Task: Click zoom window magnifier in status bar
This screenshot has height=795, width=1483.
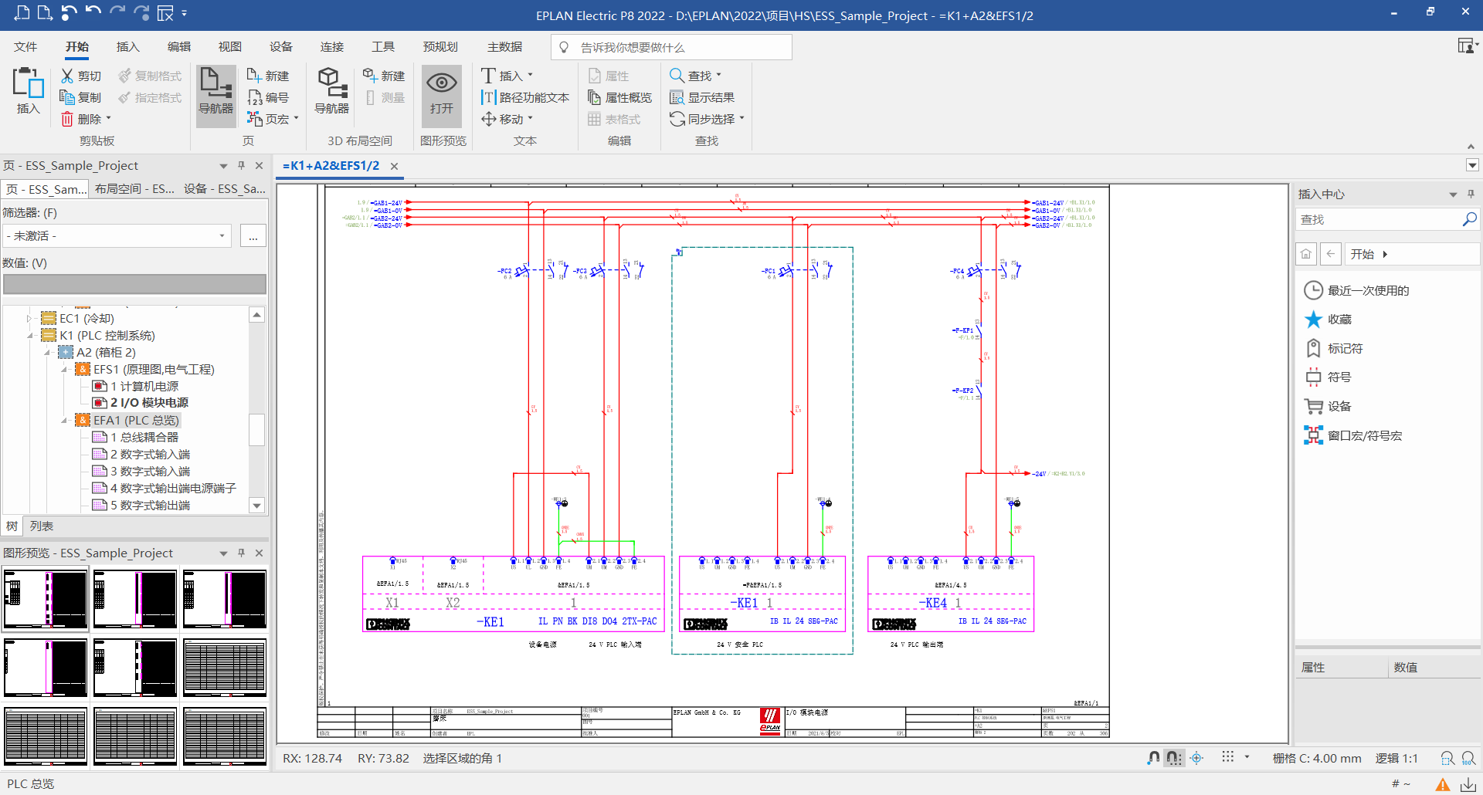Action: [x=1447, y=758]
